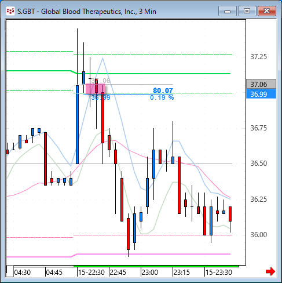The image size is (282, 283).
Task: Click the 36.25 price axis label
Action: click(x=259, y=199)
